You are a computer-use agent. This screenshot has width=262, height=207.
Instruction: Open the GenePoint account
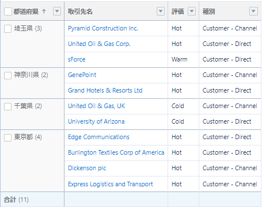pos(82,75)
